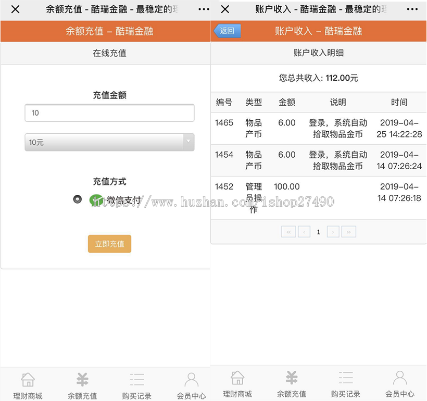Open more options on 账户收入 title bar
The height and width of the screenshot is (401, 427).
[x=412, y=9]
